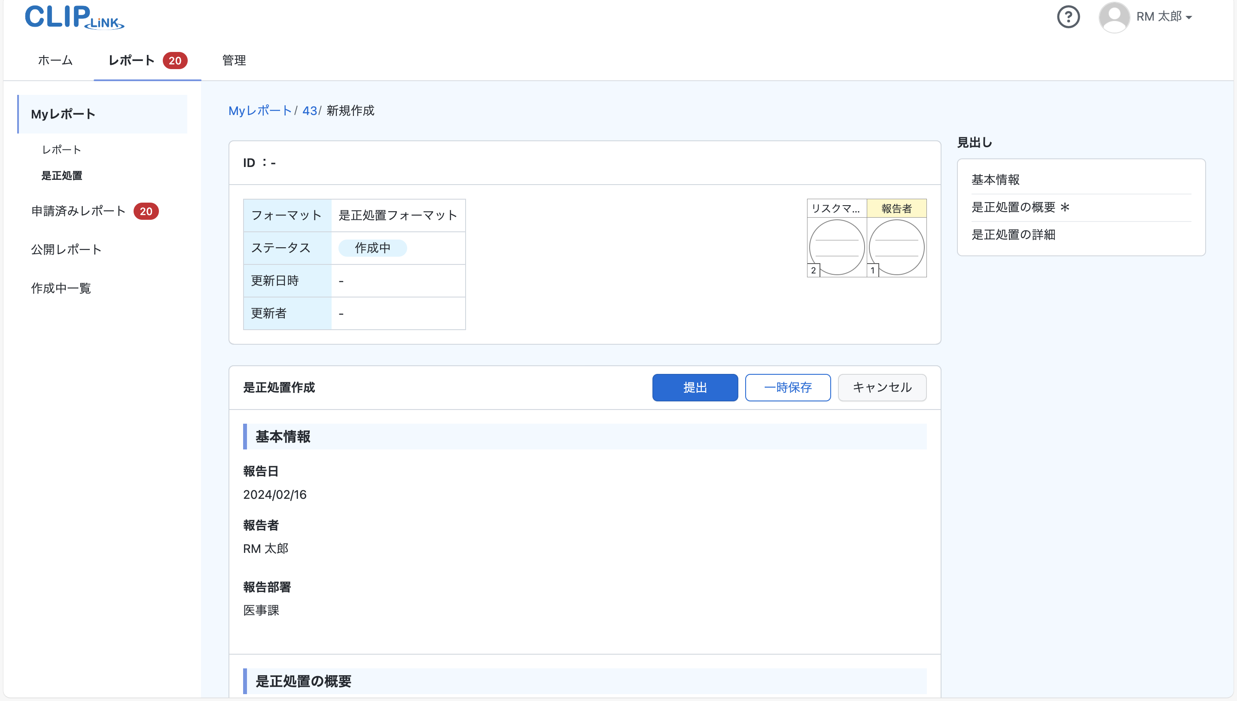Click the user avatar icon
This screenshot has width=1237, height=701.
click(1114, 16)
